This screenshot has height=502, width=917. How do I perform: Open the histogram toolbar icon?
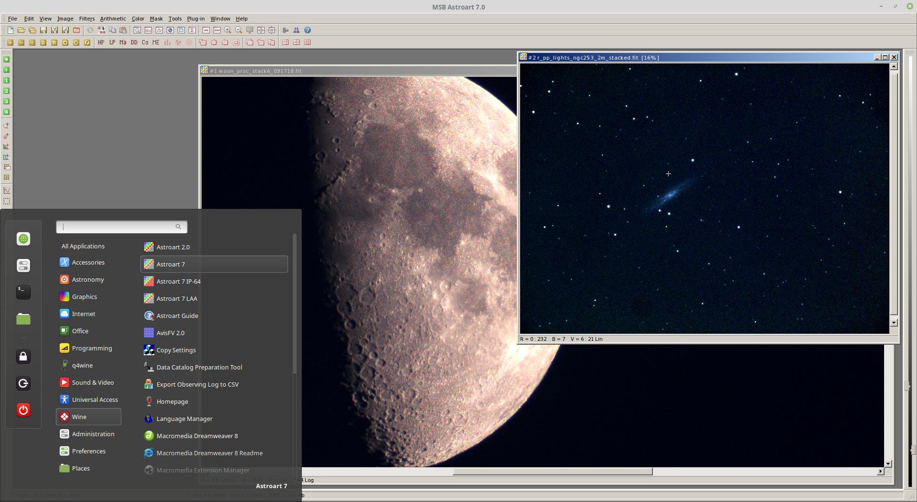click(x=148, y=30)
